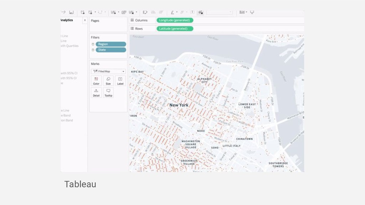365x205 pixels.
Task: Click the Highlight pen icon
Action: coord(173,12)
